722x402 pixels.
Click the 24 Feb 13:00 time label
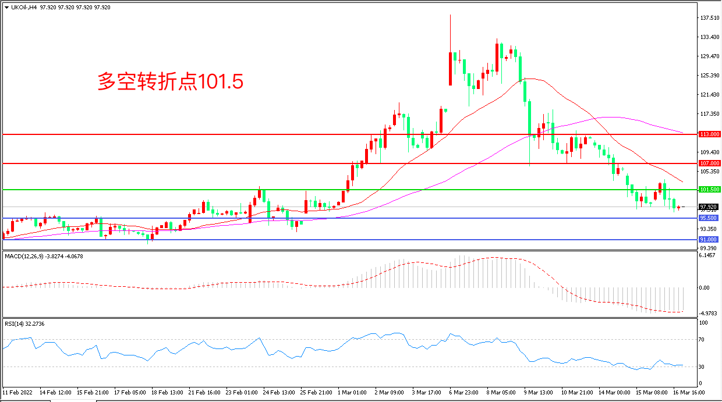(278, 393)
